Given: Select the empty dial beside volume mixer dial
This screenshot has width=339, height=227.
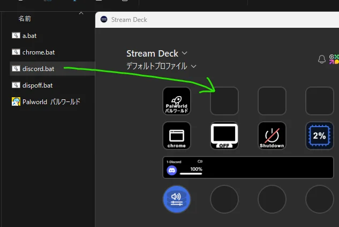Looking at the screenshot, I should (x=224, y=199).
